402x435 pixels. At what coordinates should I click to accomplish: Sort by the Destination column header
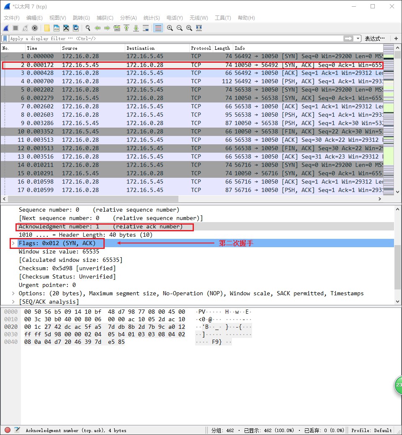coord(157,48)
